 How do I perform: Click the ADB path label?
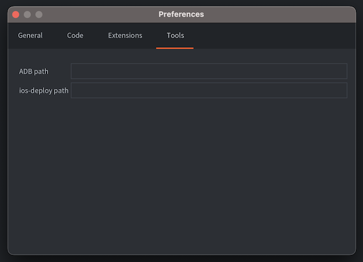(x=34, y=71)
